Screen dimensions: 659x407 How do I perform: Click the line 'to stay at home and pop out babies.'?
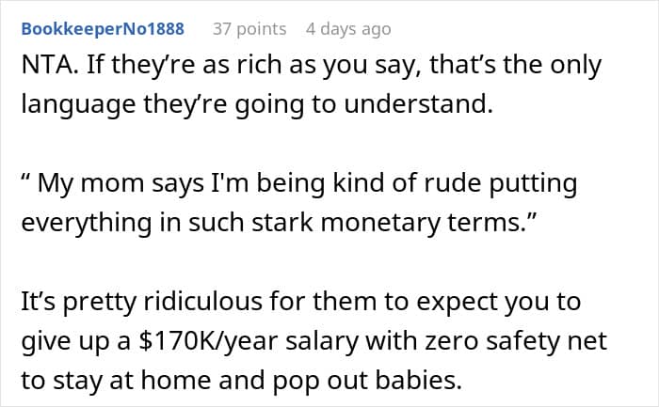click(242, 381)
